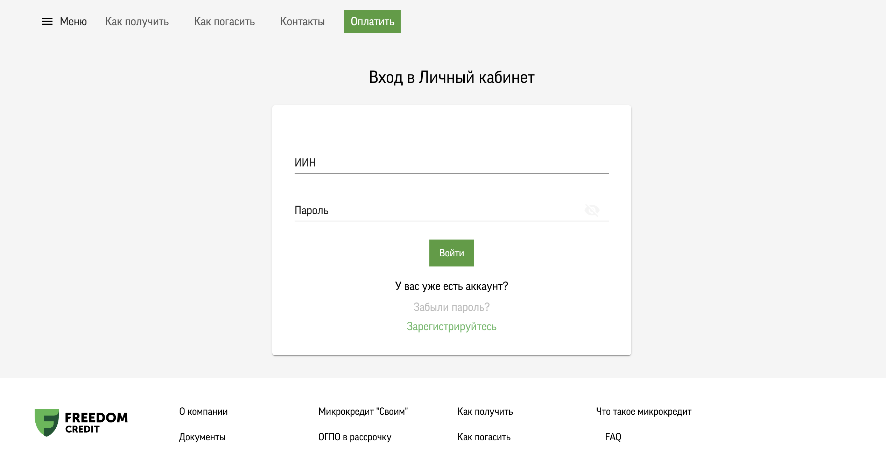Click Забыли пароль? recovery toggle
The image size is (886, 463).
(452, 306)
